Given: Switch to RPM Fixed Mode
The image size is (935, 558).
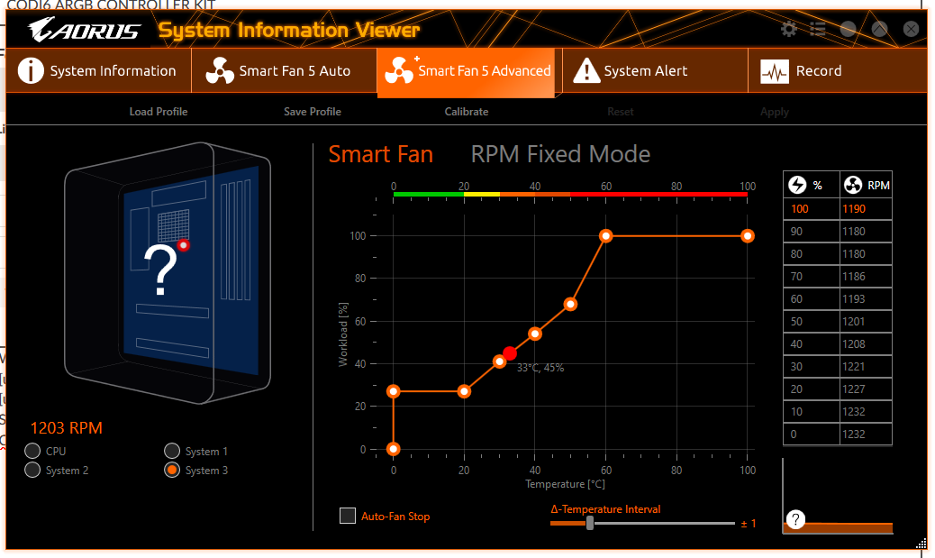Looking at the screenshot, I should point(560,154).
